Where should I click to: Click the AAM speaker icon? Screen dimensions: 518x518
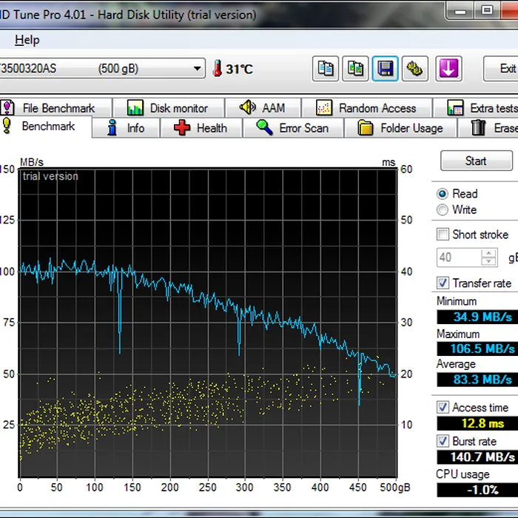tap(247, 107)
